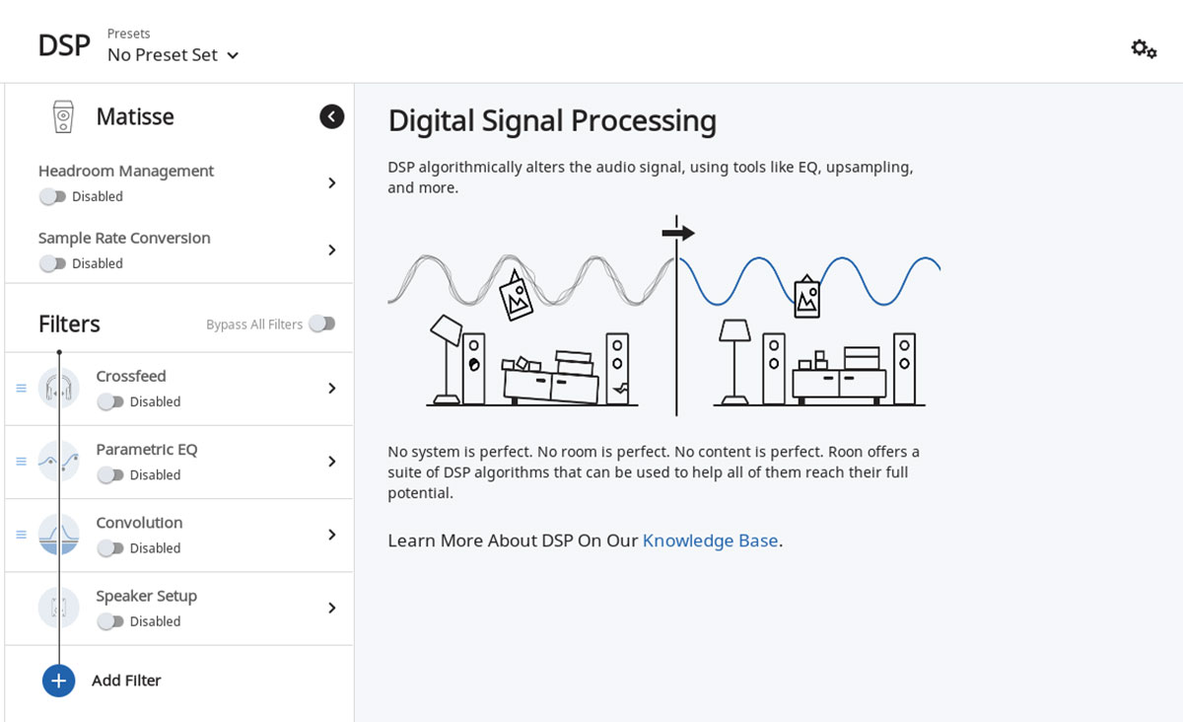The height and width of the screenshot is (722, 1183).
Task: Expand the Parametric EQ chevron
Action: pyautogui.click(x=332, y=462)
